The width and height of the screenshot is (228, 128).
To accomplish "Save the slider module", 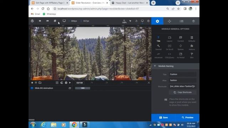I will pos(164,118).
